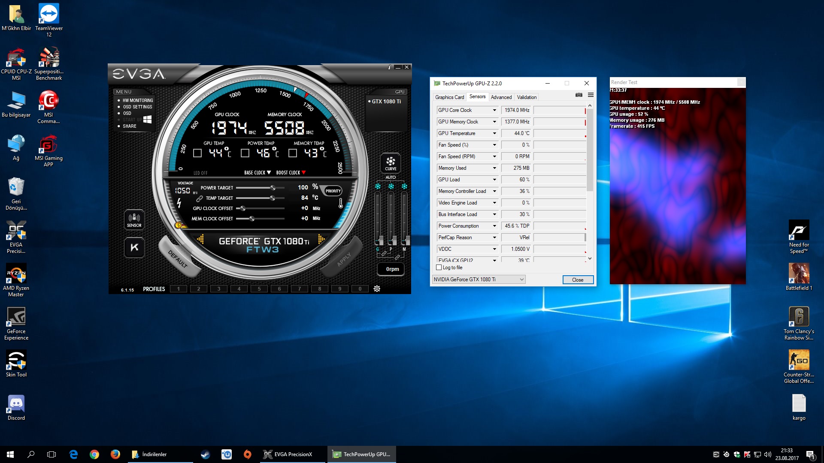This screenshot has width=824, height=463.
Task: Expand the Memory Used sensor dropdown
Action: click(x=494, y=168)
